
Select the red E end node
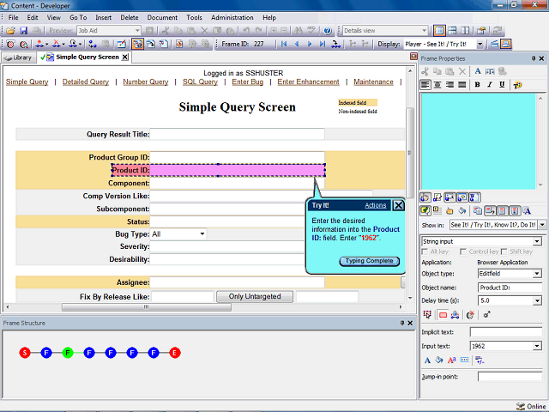click(x=175, y=353)
